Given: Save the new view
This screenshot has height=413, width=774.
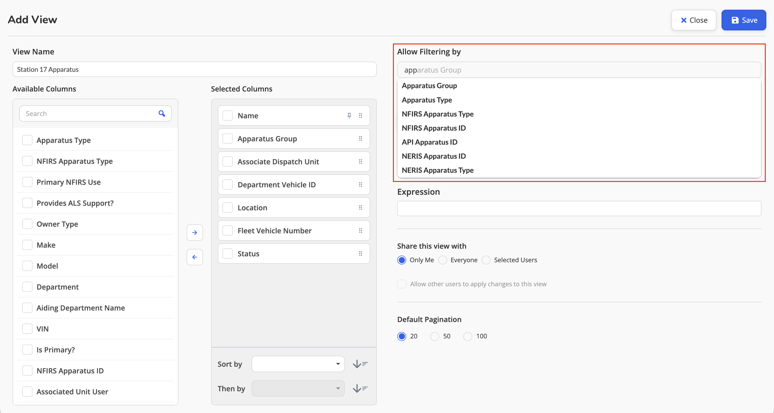Looking at the screenshot, I should click(x=744, y=20).
